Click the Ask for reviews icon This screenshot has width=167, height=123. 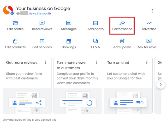pos(149,41)
